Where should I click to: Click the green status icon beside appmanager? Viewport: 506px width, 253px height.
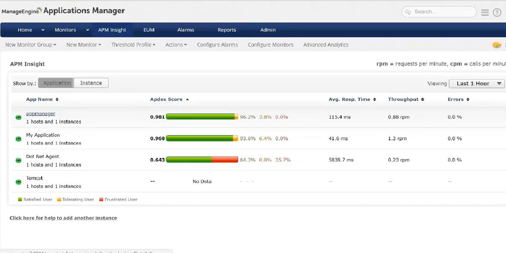click(18, 117)
